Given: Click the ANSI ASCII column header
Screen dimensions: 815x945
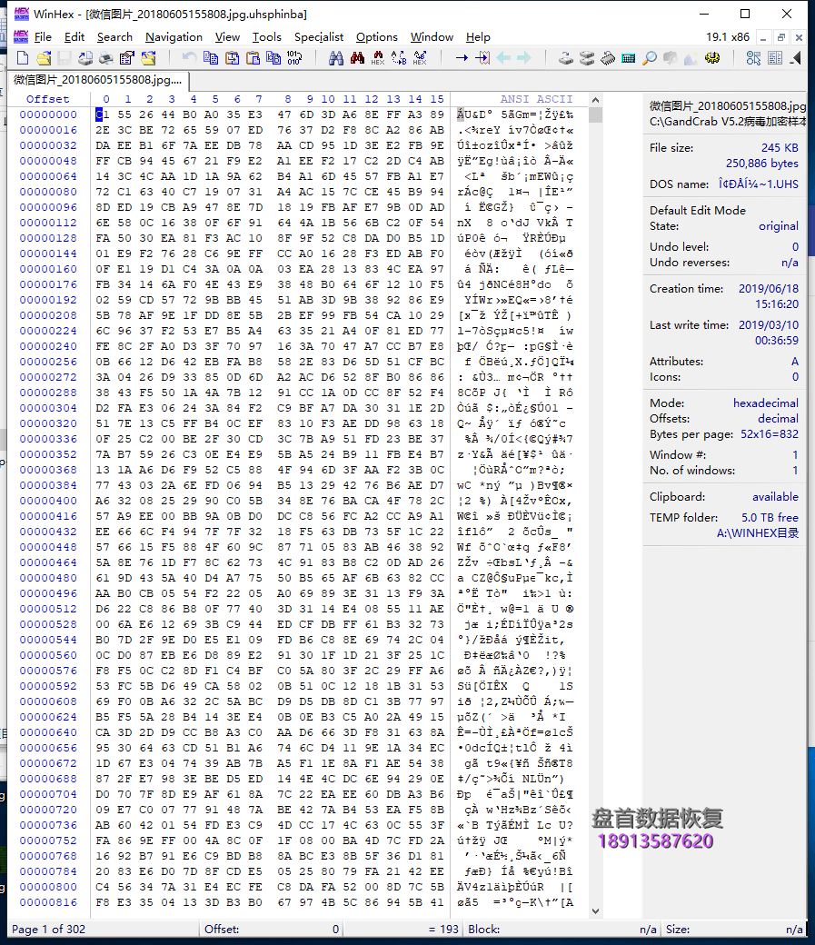Looking at the screenshot, I should pyautogui.click(x=536, y=99).
